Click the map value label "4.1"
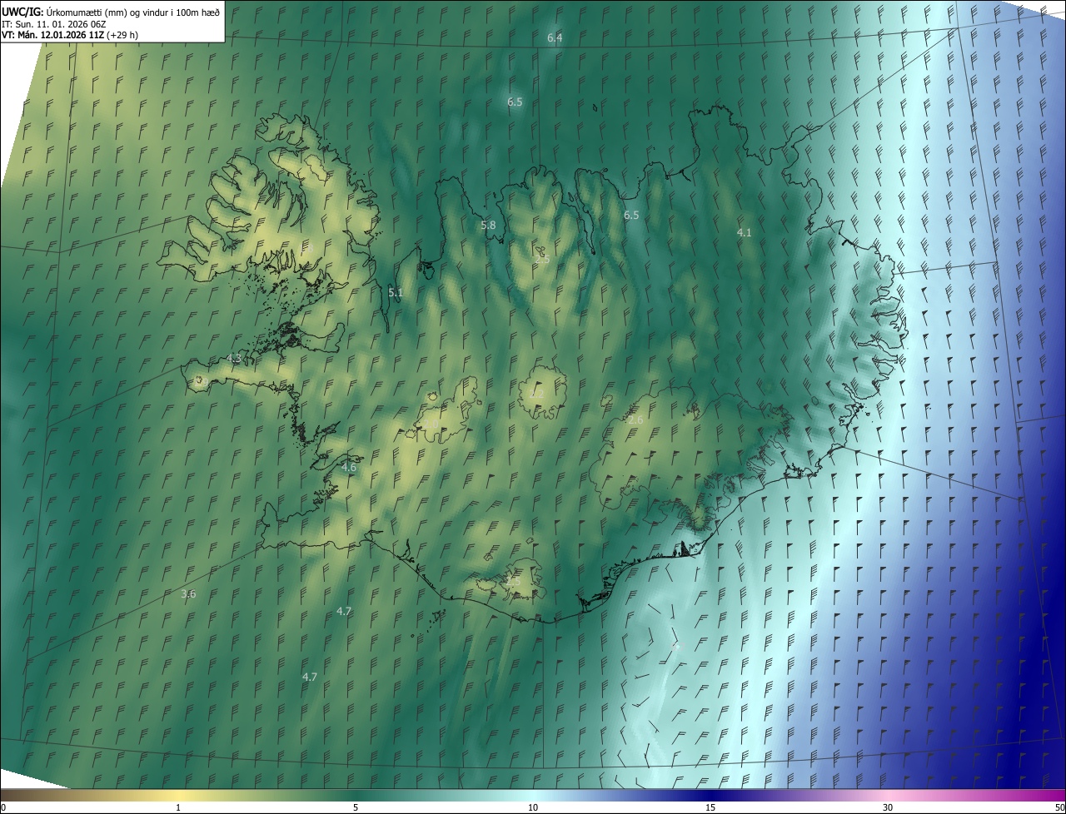Viewport: 1066px width, 814px height. pyautogui.click(x=745, y=233)
